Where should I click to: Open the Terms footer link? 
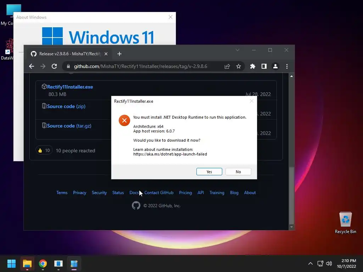pos(62,192)
